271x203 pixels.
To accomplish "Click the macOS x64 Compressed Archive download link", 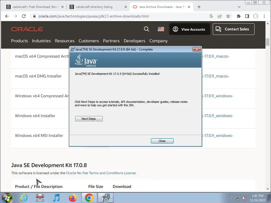I will (216, 56).
